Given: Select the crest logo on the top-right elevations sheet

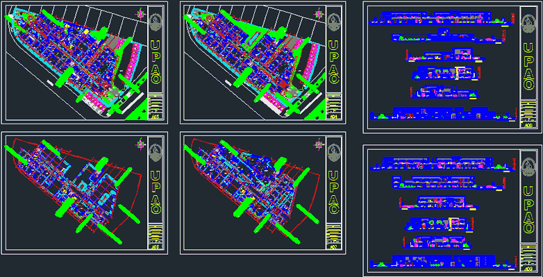Looking at the screenshot, I should (x=528, y=24).
